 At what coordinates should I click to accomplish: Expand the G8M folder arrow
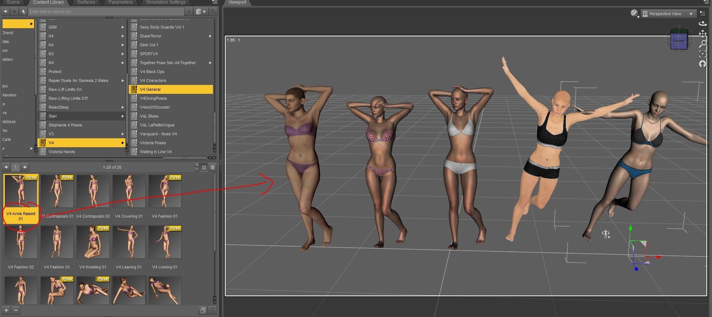pyautogui.click(x=122, y=27)
